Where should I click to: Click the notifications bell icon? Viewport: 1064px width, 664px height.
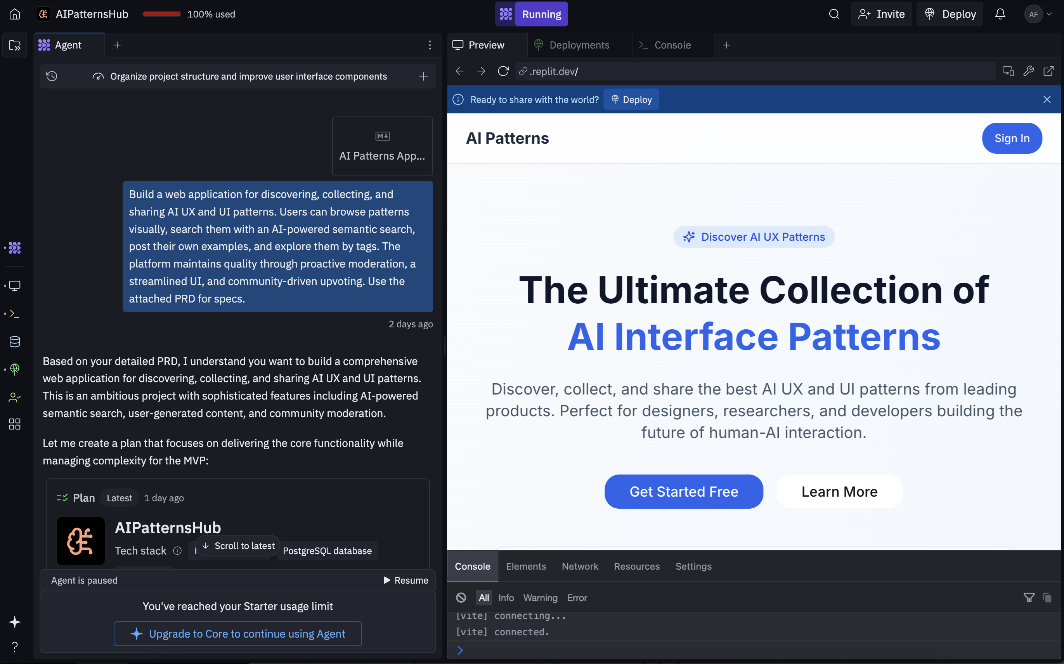click(x=1000, y=14)
